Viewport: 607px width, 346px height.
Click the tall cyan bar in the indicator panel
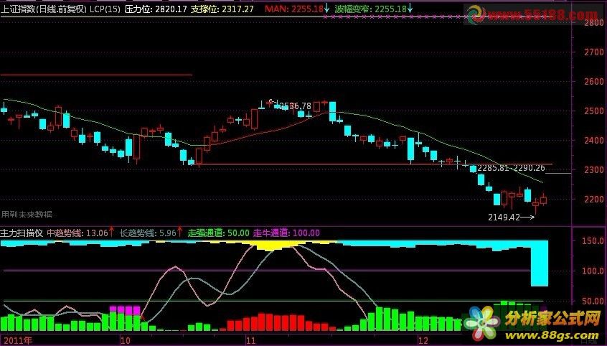click(540, 263)
